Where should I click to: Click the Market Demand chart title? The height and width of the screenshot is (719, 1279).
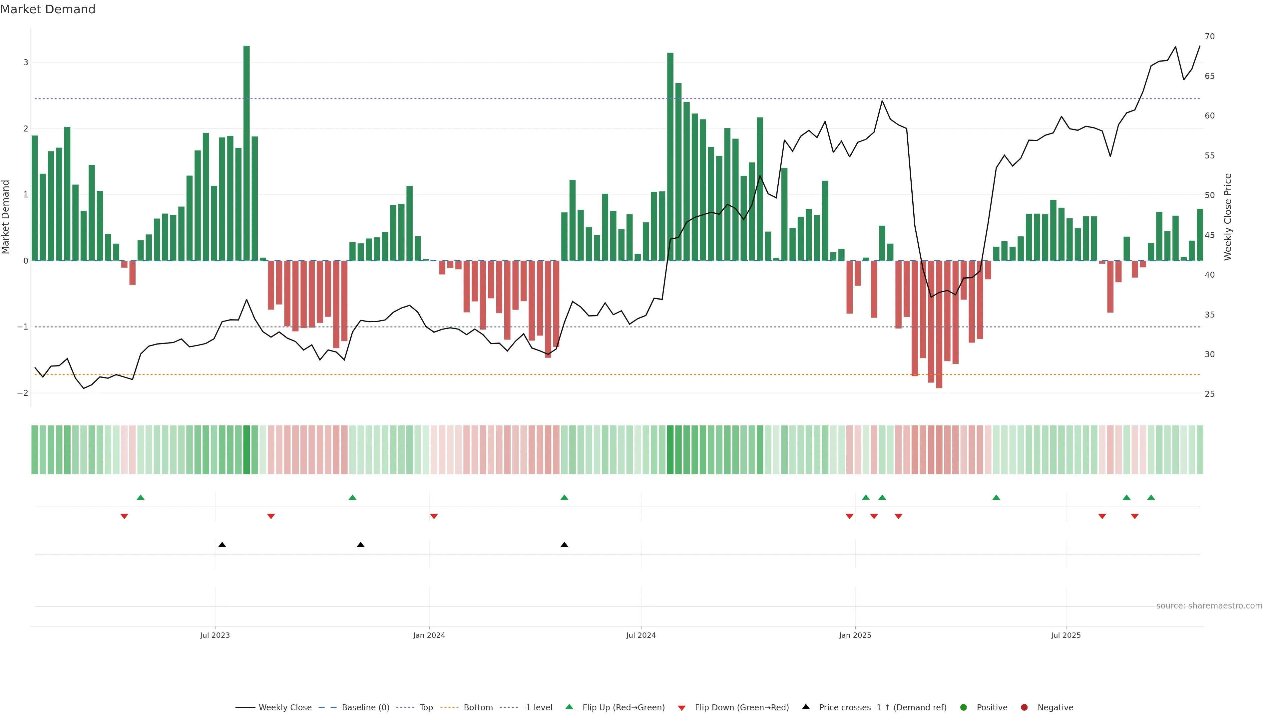coord(48,9)
